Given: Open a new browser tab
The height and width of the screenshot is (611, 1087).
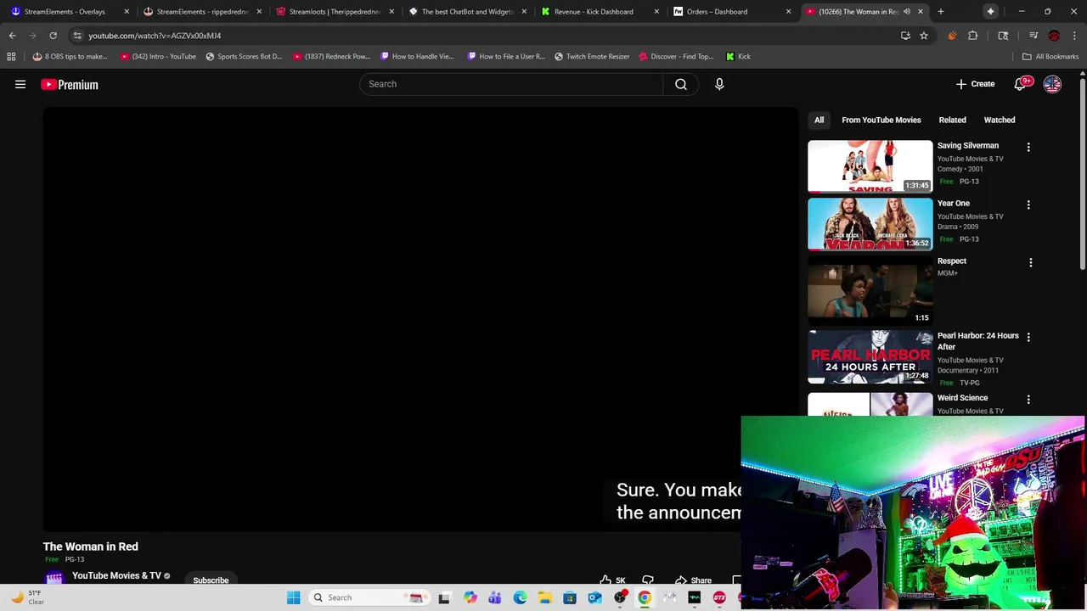Looking at the screenshot, I should (x=941, y=12).
